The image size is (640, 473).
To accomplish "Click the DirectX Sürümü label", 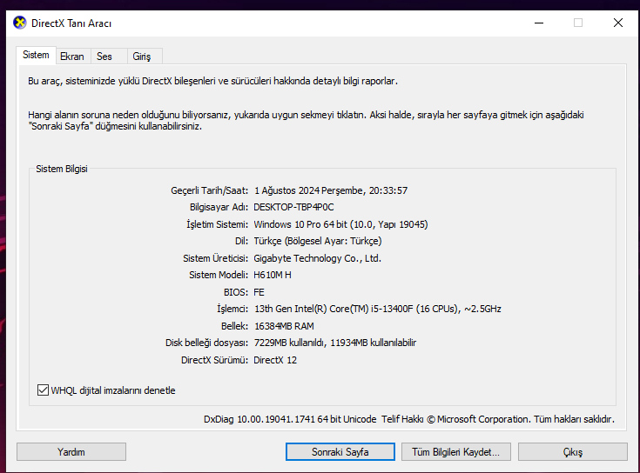I will [215, 360].
